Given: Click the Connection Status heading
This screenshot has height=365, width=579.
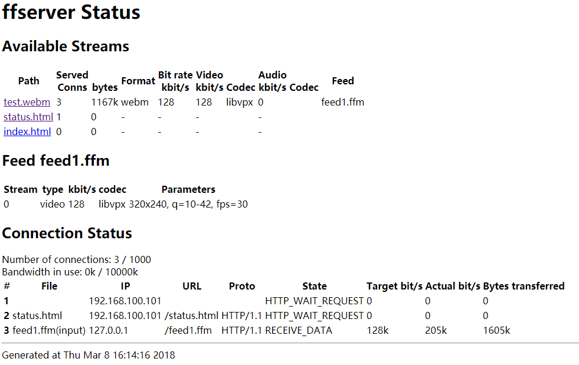Looking at the screenshot, I should coord(67,233).
